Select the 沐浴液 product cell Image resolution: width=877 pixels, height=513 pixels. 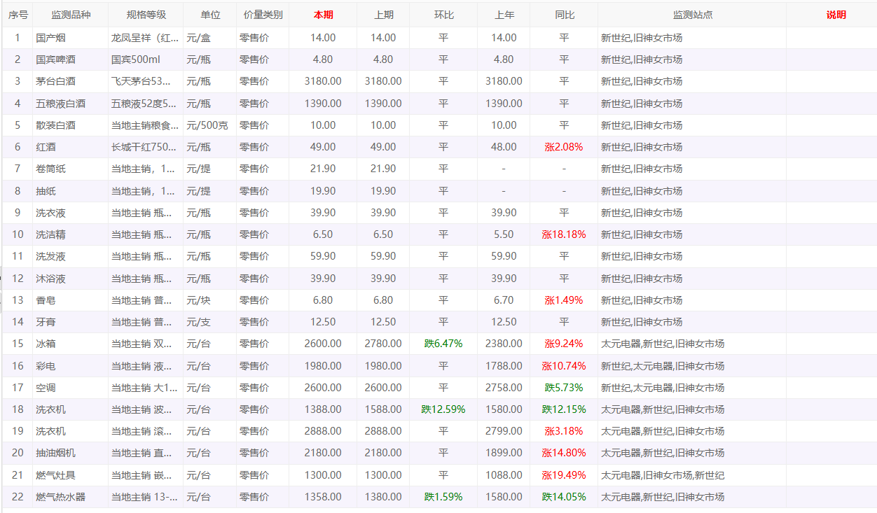71,279
